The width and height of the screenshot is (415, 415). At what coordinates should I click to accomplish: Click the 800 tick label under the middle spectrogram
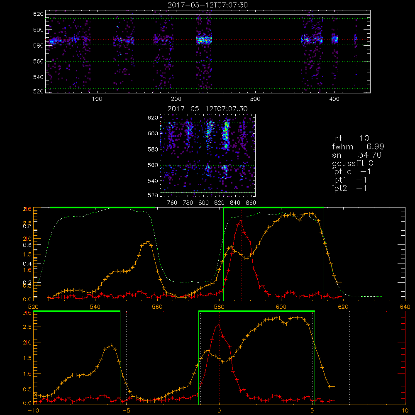tap(203, 203)
